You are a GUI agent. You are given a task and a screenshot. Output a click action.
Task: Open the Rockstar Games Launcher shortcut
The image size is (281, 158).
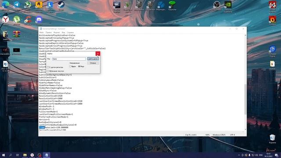[x=39, y=5]
